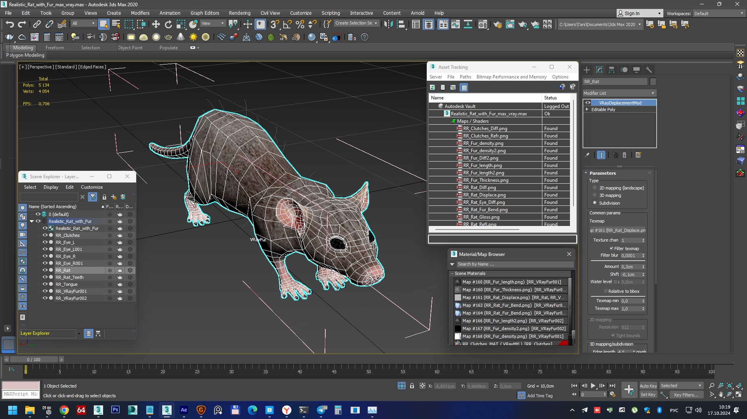
Task: Click the Set Key button
Action: tap(648, 395)
